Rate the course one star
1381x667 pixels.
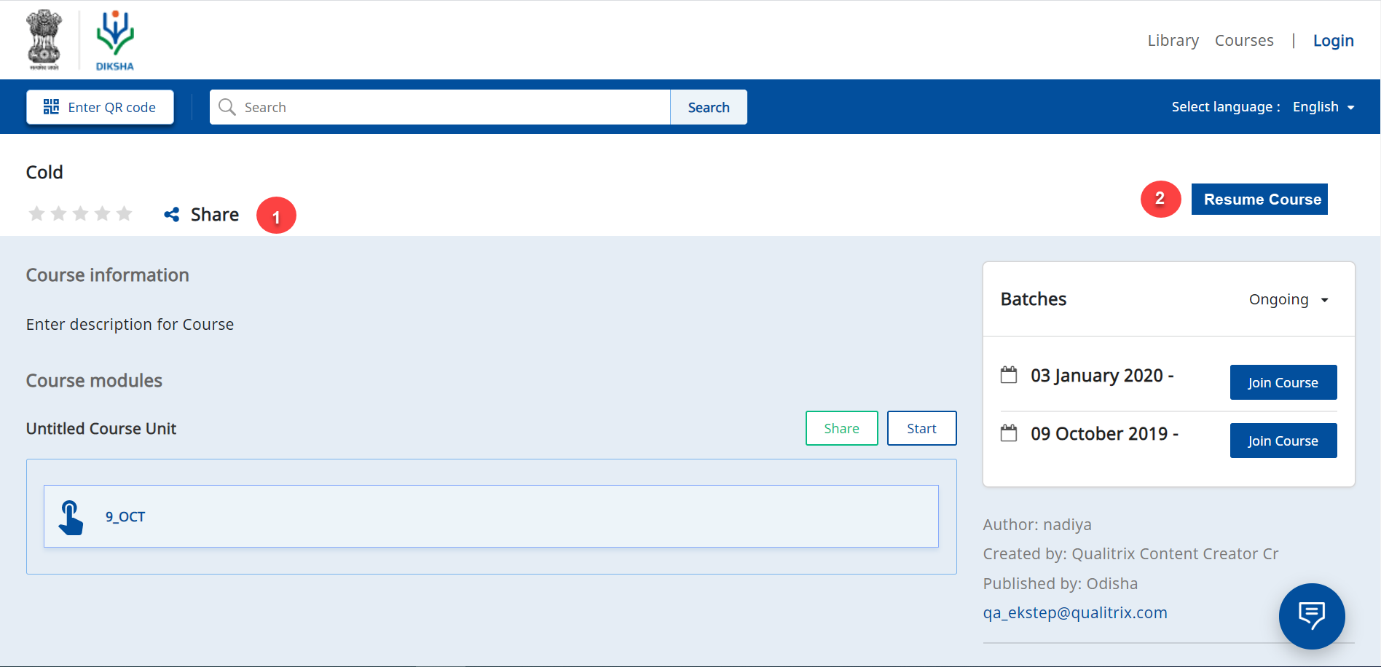point(36,213)
